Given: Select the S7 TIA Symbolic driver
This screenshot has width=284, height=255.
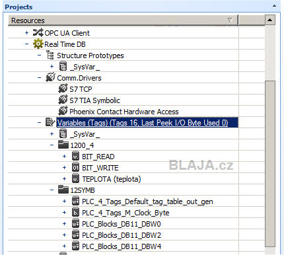Looking at the screenshot, I should pos(94,100).
